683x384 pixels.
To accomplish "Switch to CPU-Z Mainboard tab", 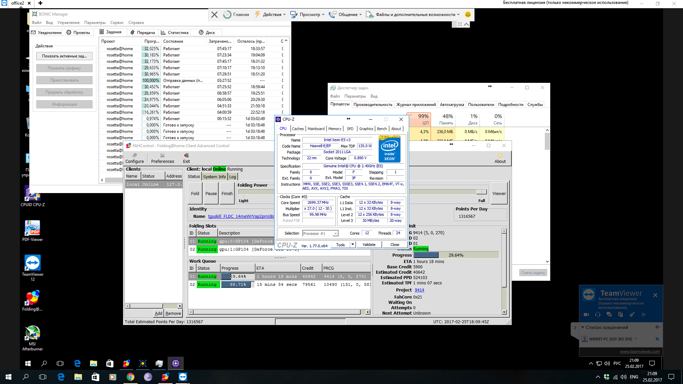I will [x=316, y=129].
